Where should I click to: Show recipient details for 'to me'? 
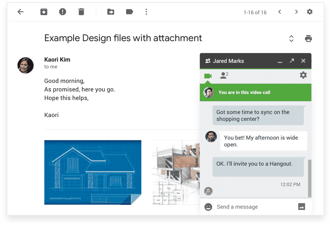coord(51,67)
